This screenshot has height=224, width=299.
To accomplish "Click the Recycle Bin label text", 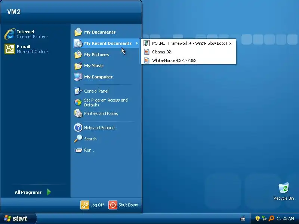I will 284,198.
